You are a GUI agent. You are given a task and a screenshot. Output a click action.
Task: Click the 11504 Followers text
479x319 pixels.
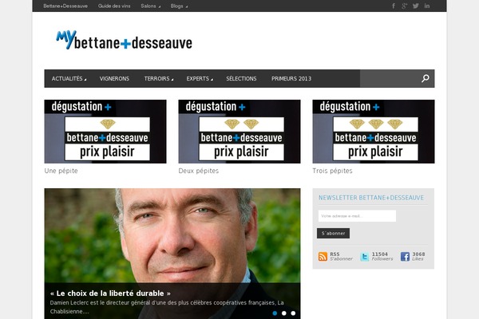382,257
